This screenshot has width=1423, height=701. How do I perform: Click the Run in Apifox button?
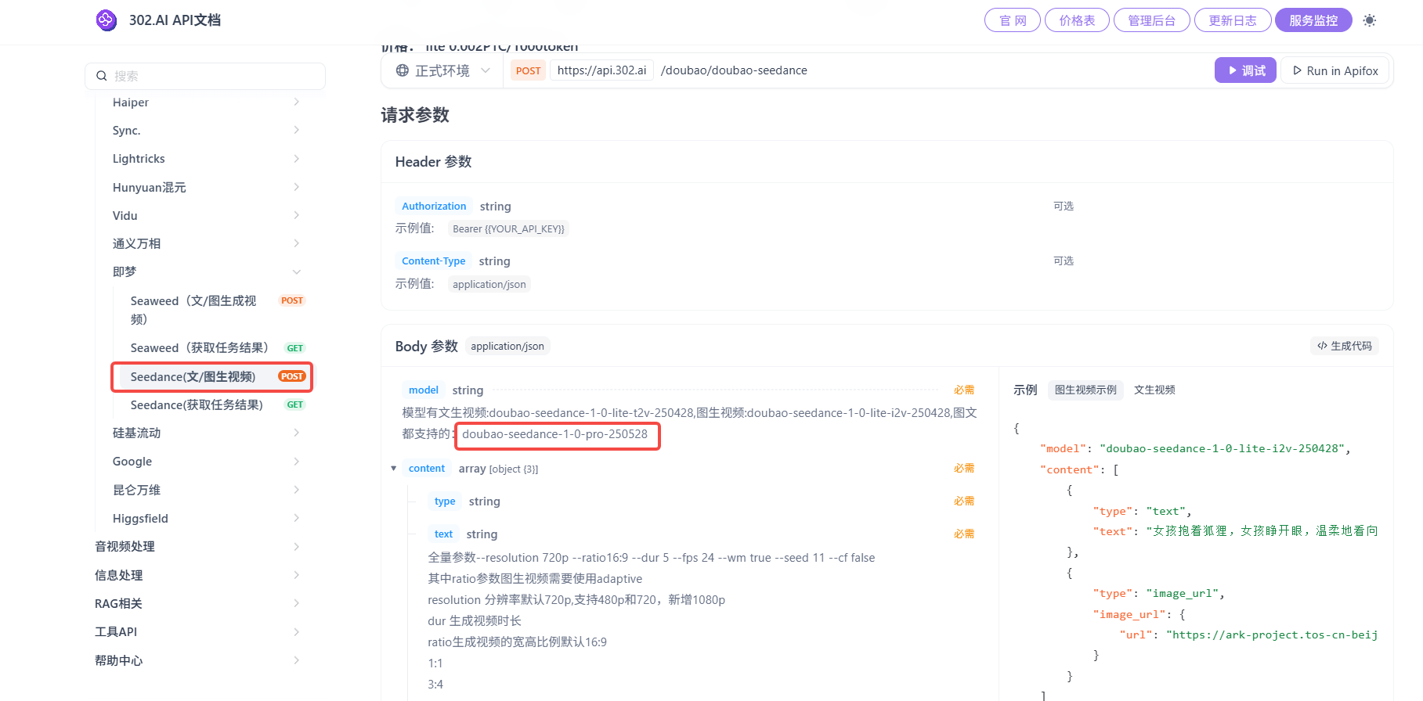tap(1335, 70)
